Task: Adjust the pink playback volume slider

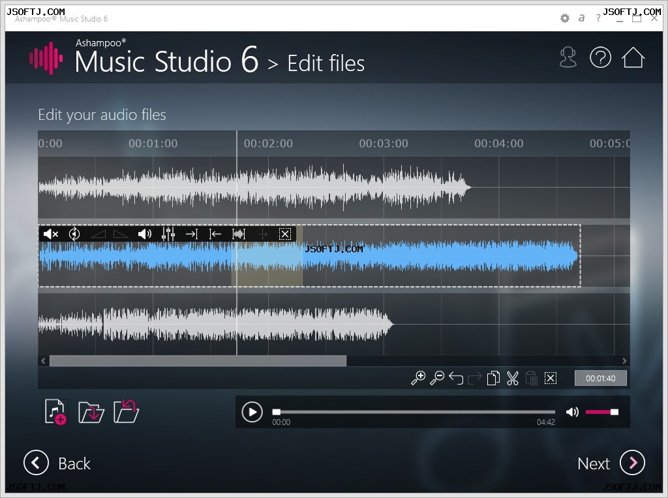Action: coord(602,411)
